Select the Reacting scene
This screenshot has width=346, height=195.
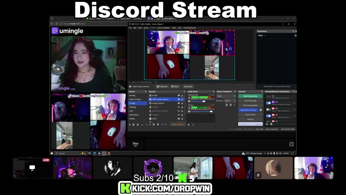click(x=138, y=107)
